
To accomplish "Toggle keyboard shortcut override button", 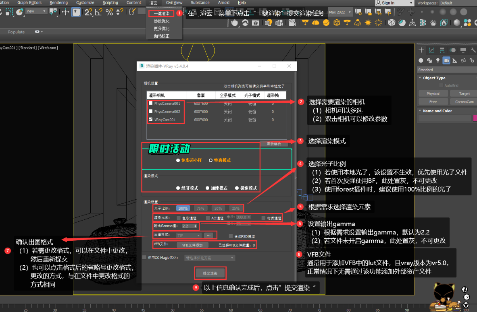I will click(76, 12).
